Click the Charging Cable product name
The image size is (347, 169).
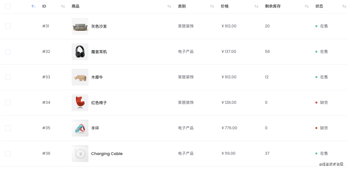[107, 154]
